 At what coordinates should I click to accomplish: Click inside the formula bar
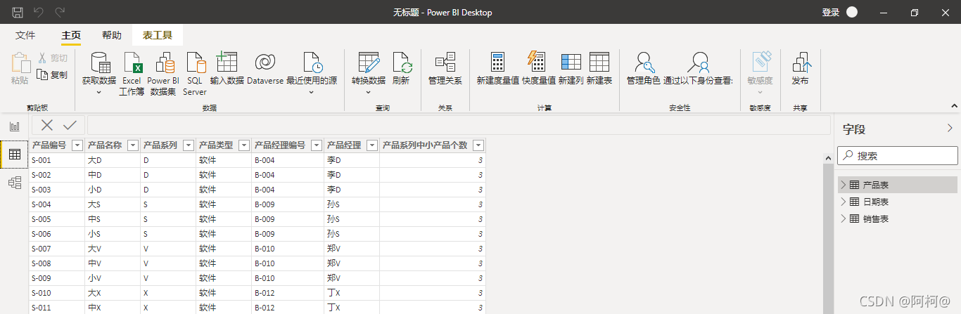(459, 125)
